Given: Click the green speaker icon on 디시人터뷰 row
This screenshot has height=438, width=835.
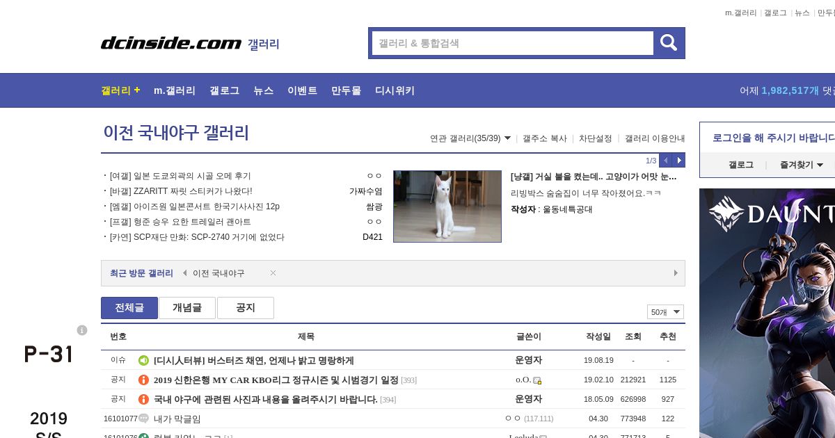Looking at the screenshot, I should pyautogui.click(x=143, y=360).
